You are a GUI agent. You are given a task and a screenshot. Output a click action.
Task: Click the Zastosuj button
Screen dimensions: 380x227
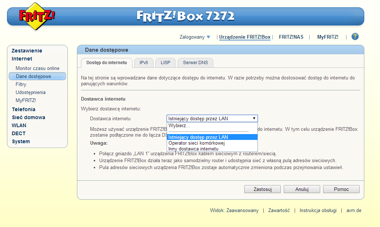pyautogui.click(x=263, y=189)
